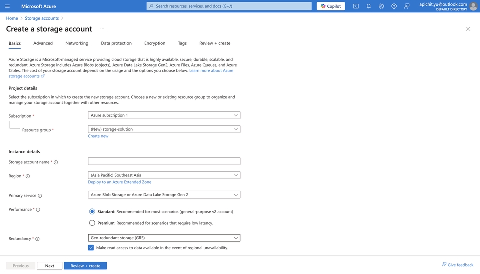480x274 pixels.
Task: Show info tooltip for Primary service
Action: [x=40, y=196]
